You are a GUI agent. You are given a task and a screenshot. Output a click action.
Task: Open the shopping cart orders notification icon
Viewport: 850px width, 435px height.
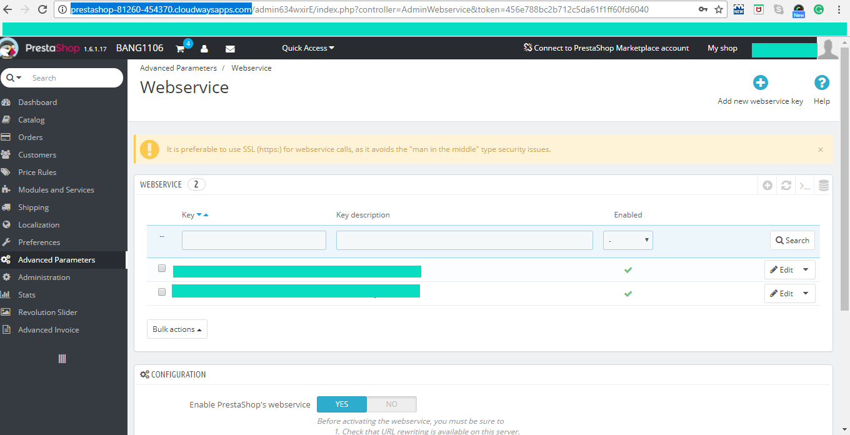(x=180, y=48)
